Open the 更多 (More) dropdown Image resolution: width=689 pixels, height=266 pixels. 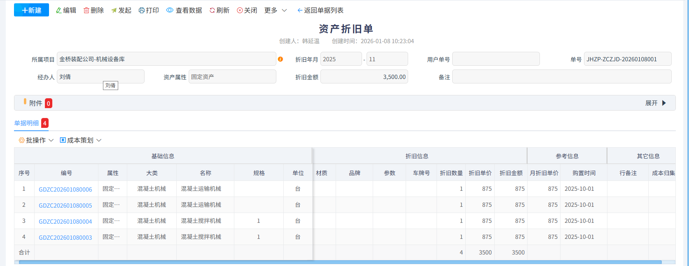tap(276, 10)
